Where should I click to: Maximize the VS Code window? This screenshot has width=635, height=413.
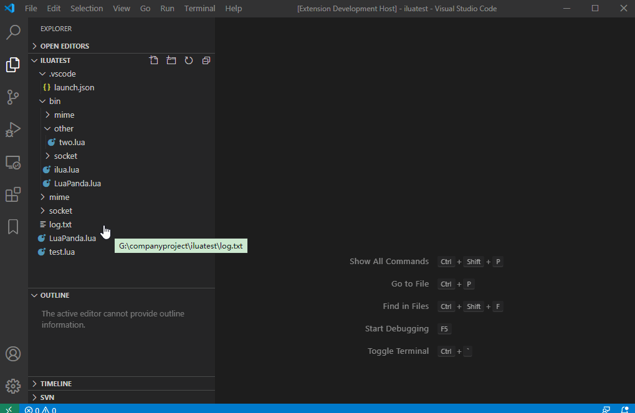(595, 9)
